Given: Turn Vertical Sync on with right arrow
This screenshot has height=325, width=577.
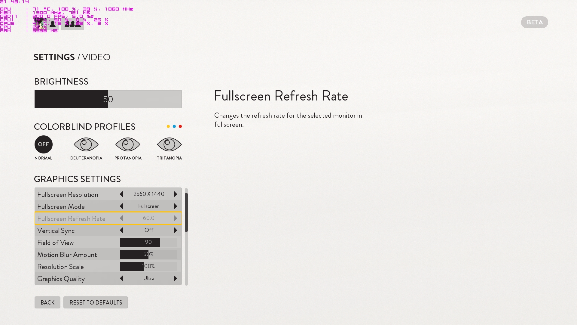Looking at the screenshot, I should click(x=175, y=231).
